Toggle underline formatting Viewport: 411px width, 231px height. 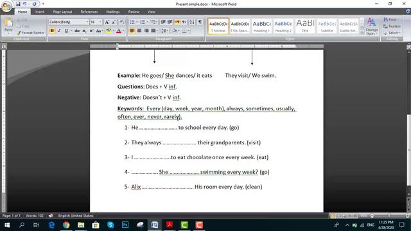(x=66, y=31)
